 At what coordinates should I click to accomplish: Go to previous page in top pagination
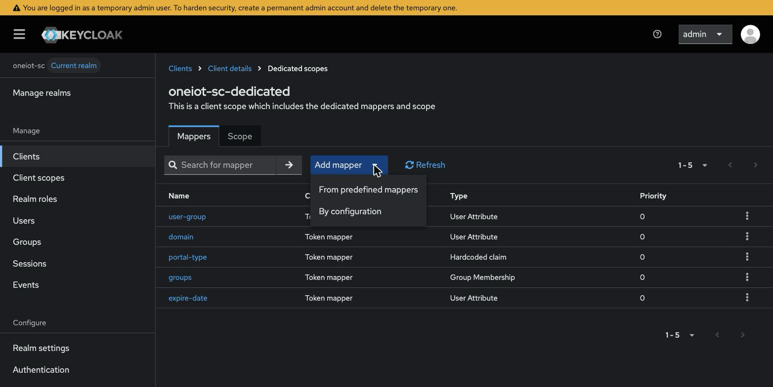[x=730, y=165]
